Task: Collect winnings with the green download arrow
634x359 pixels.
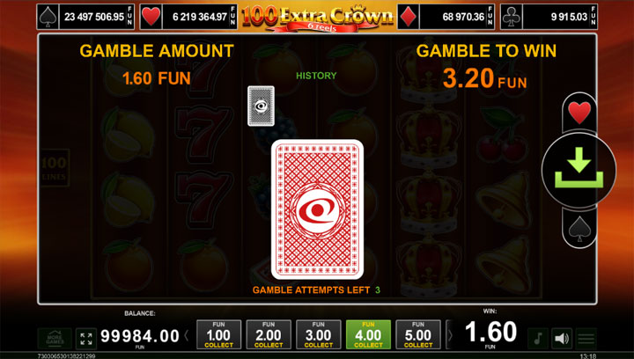Action: tap(579, 170)
